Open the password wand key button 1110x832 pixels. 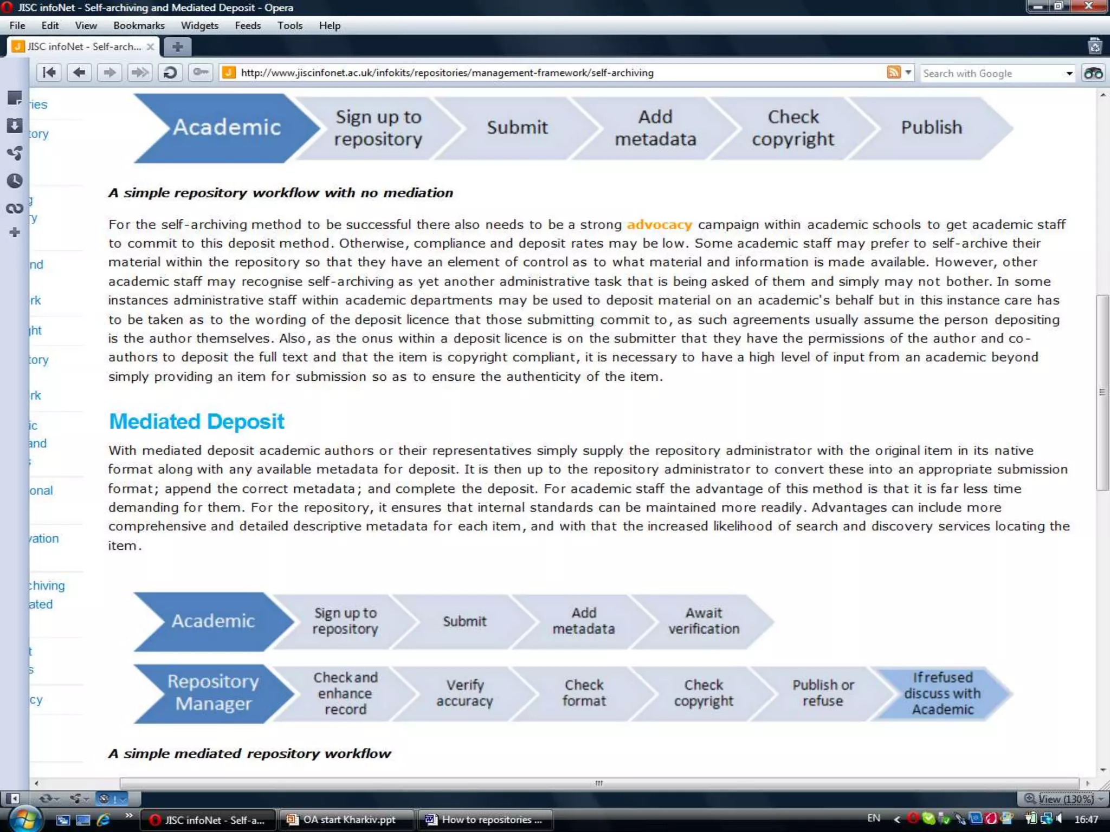point(201,73)
